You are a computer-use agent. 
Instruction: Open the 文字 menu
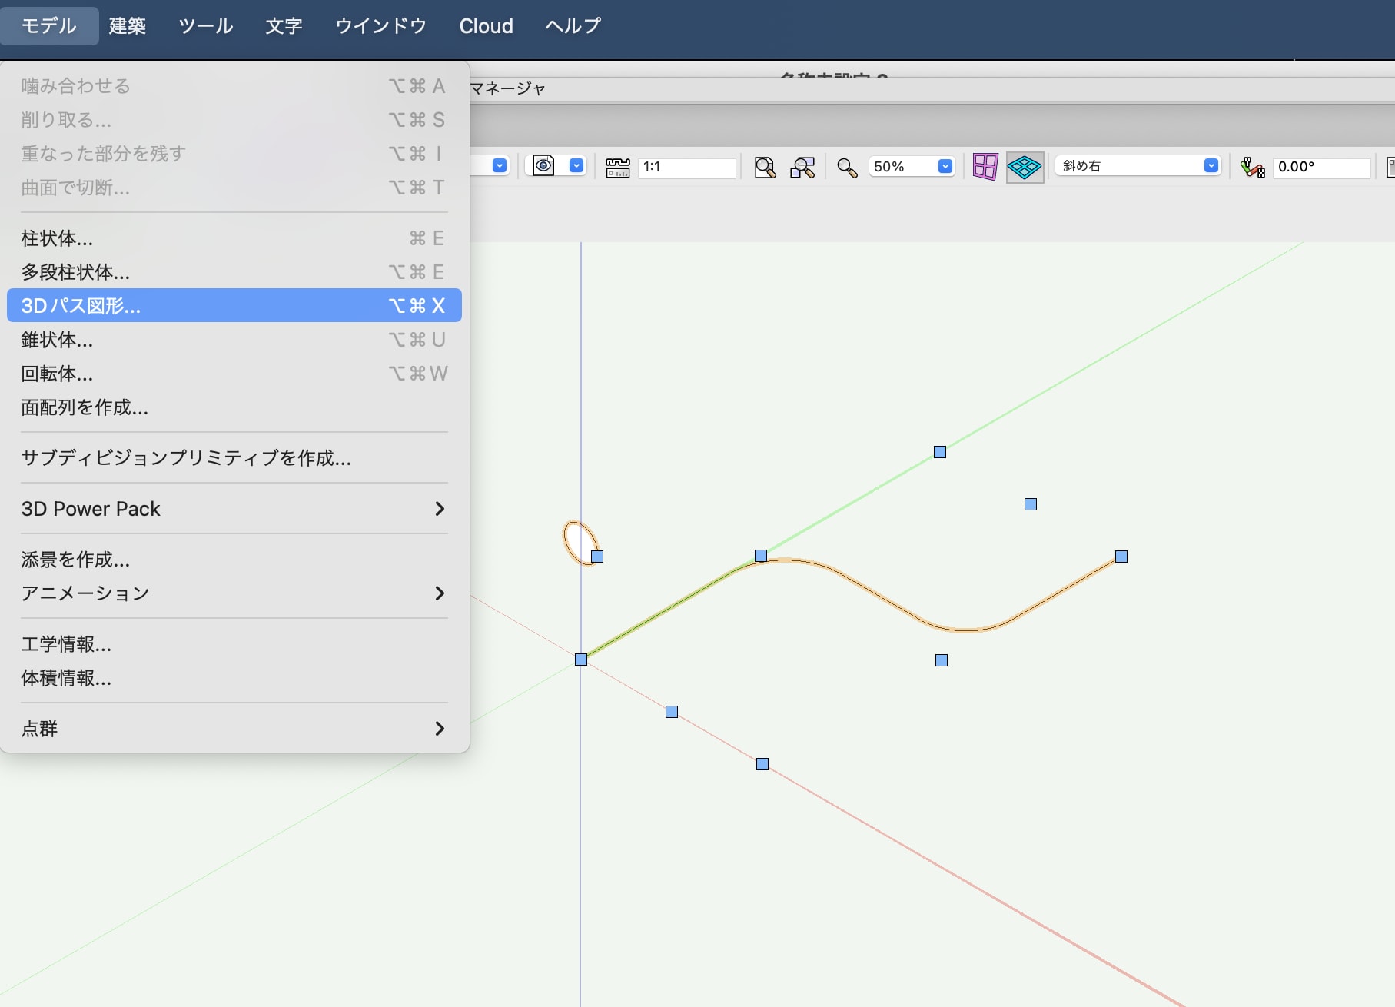click(x=284, y=26)
